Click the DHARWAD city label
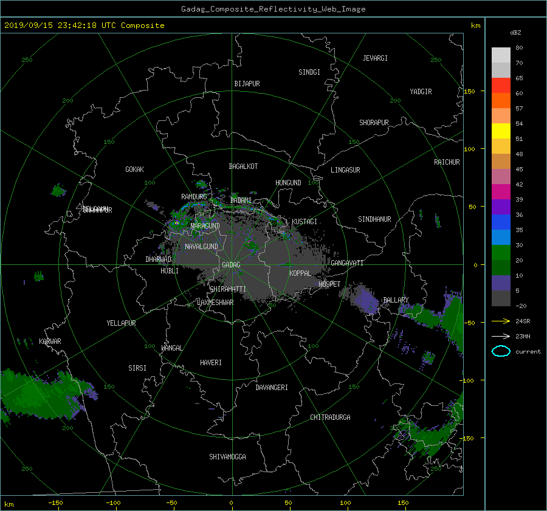 [x=159, y=259]
